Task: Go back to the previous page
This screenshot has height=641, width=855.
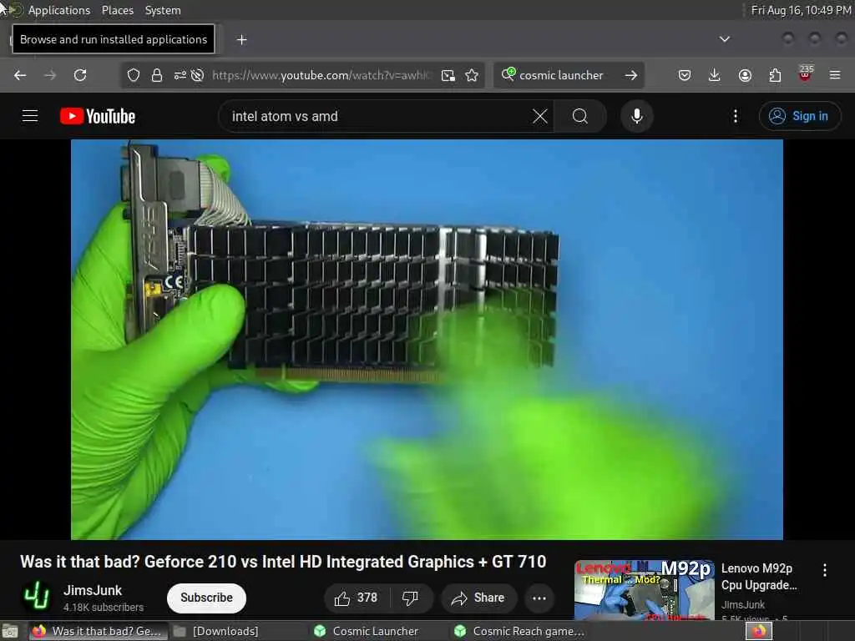Action: click(x=20, y=75)
